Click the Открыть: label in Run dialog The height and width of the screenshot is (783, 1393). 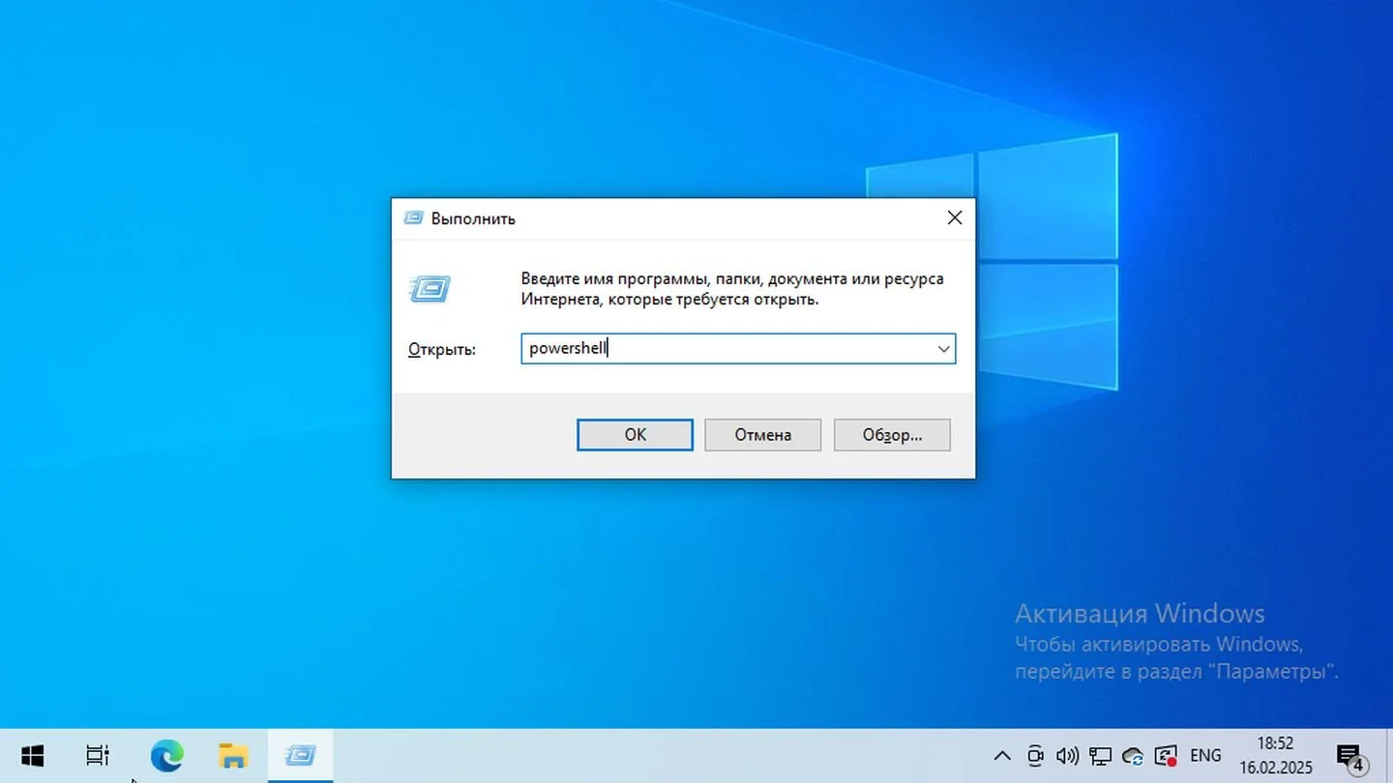pyautogui.click(x=442, y=349)
